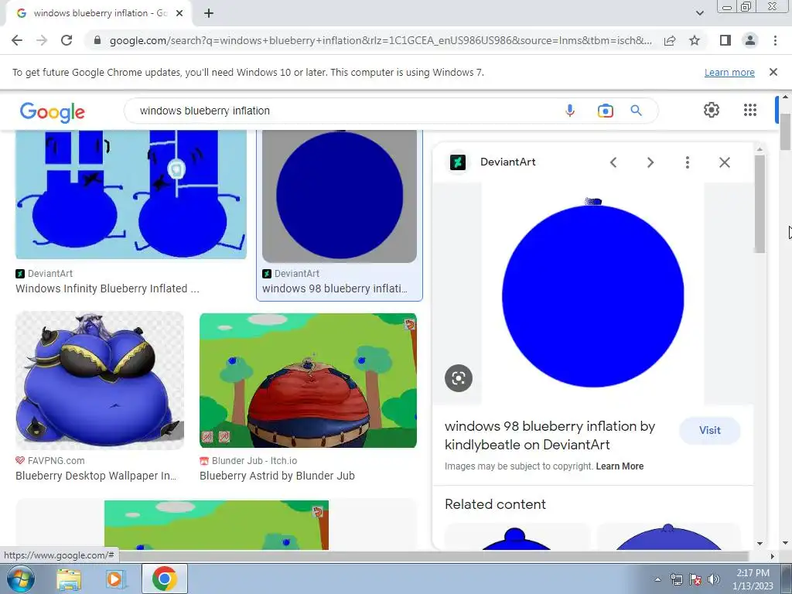
Task: Open the Chrome side panel
Action: tap(725, 40)
